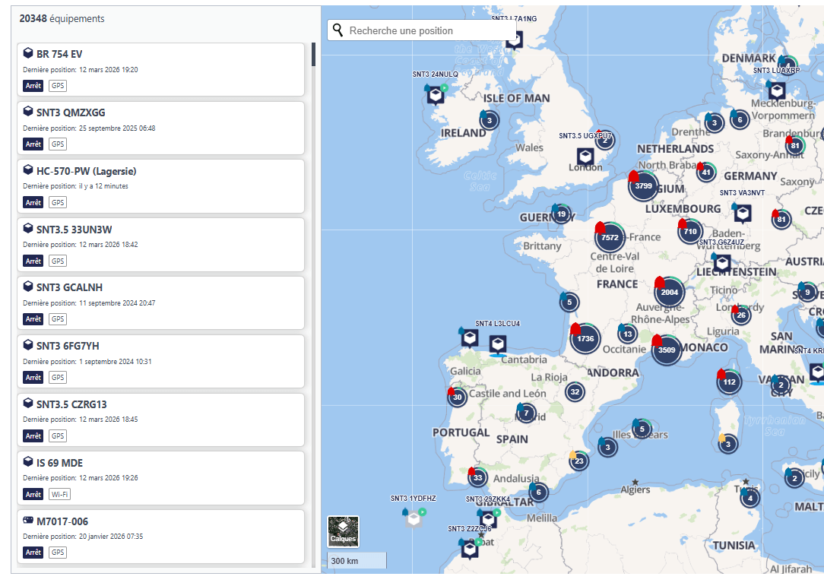Open the M7017-006 equipment card
This screenshot has height=586, width=824.
[x=161, y=537]
